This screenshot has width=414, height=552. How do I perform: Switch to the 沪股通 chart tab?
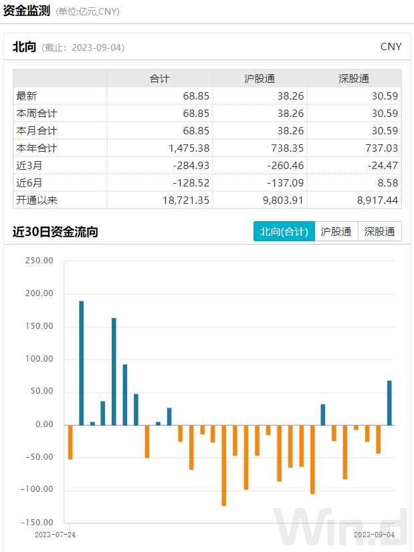pyautogui.click(x=336, y=232)
